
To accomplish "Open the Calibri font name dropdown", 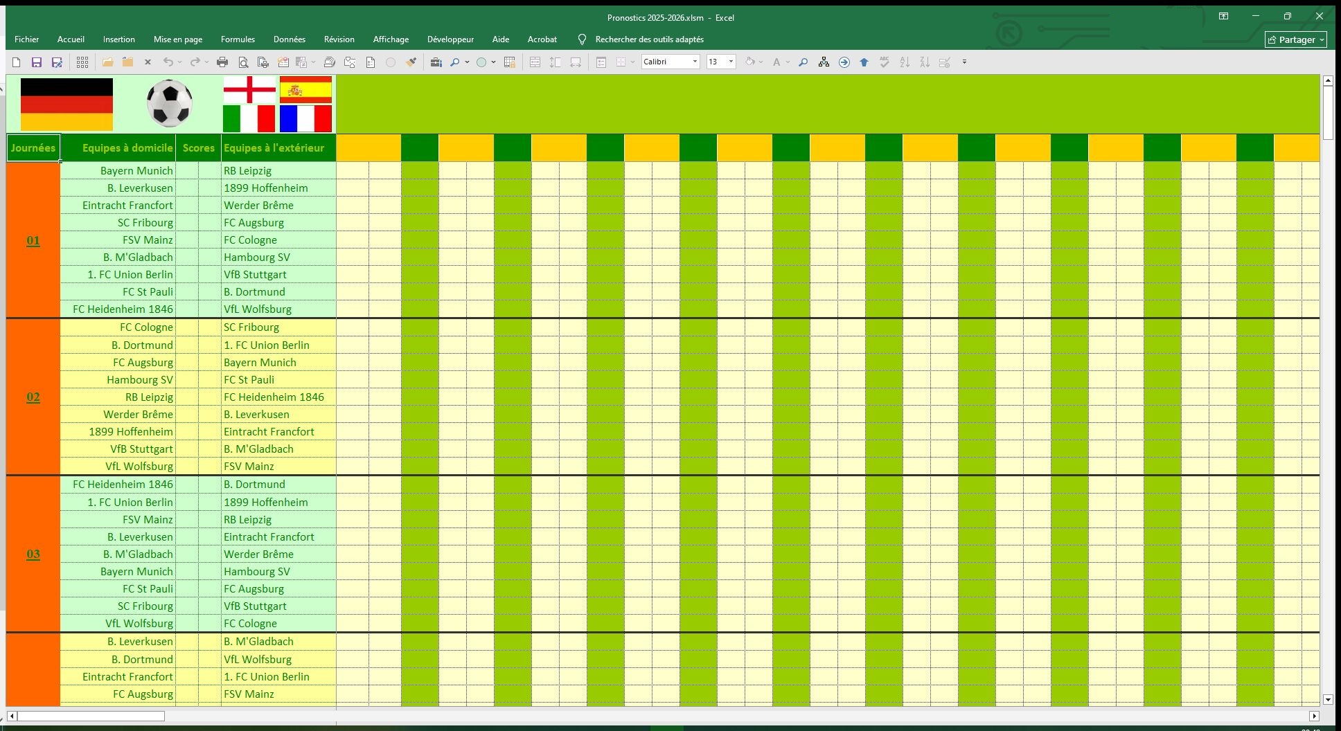I will (695, 62).
